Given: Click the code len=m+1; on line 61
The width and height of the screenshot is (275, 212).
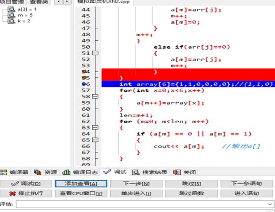Looking at the screenshot, I should pos(136,115).
